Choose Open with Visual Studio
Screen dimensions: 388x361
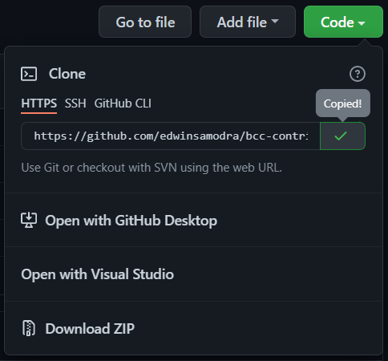193,274
